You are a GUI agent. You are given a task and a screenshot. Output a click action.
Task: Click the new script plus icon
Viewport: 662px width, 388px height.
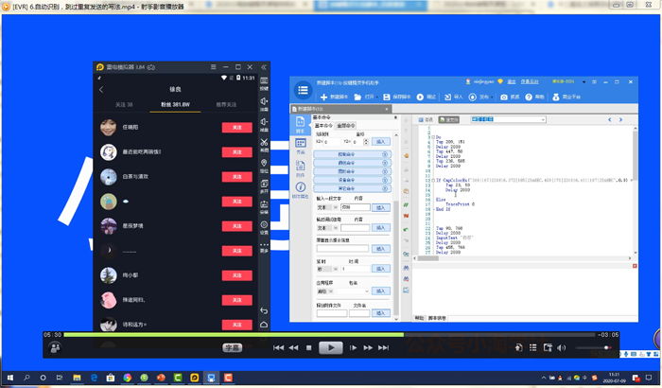tap(323, 97)
